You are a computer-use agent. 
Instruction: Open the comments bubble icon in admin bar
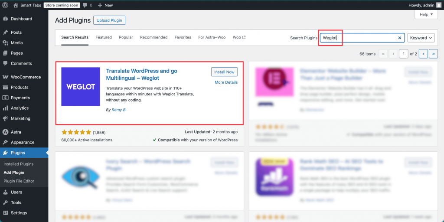[x=85, y=5]
